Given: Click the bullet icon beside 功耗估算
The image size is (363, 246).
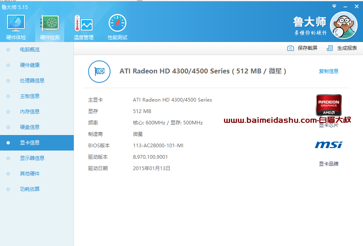Looking at the screenshot, I should [x=8, y=189].
